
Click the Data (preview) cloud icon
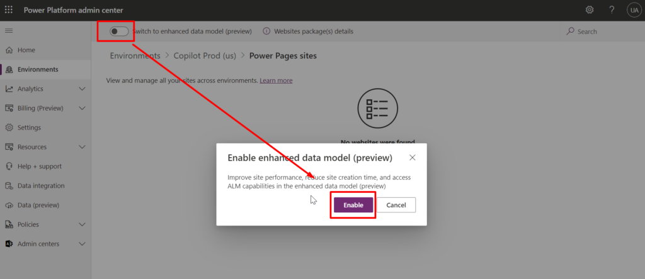9,205
